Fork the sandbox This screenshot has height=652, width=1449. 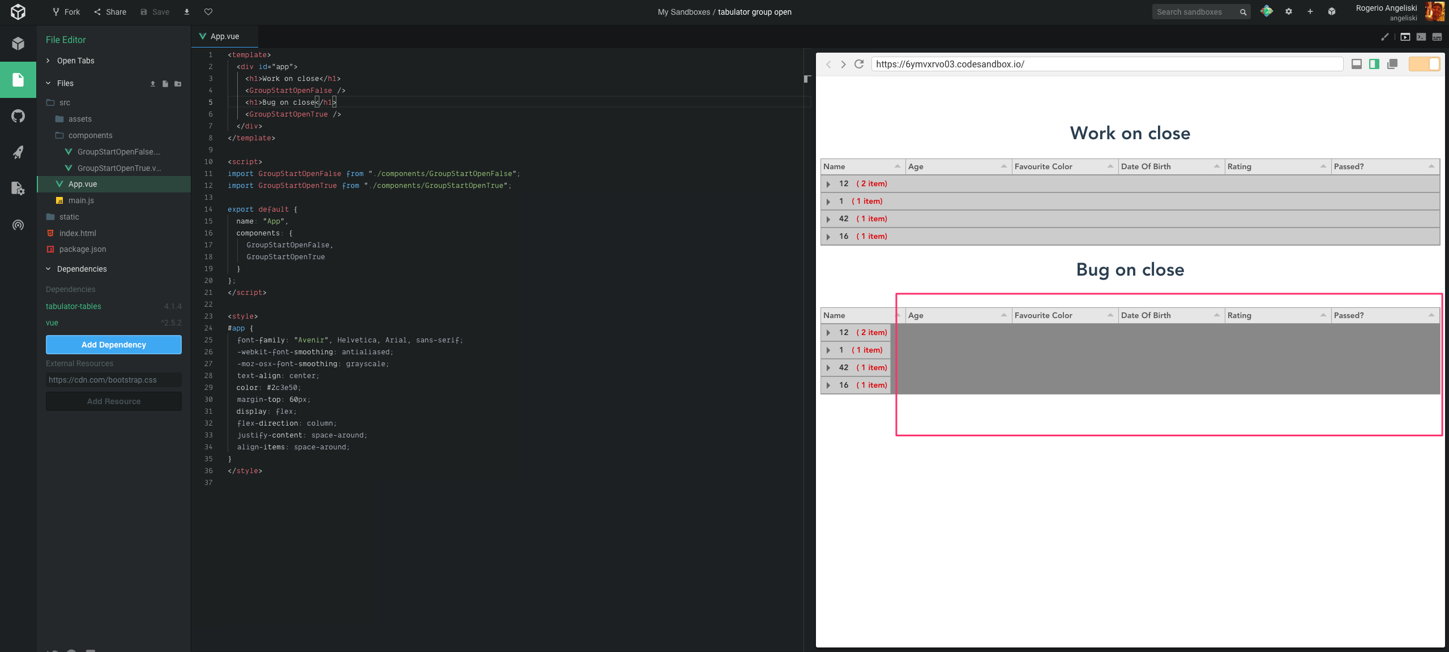point(66,11)
